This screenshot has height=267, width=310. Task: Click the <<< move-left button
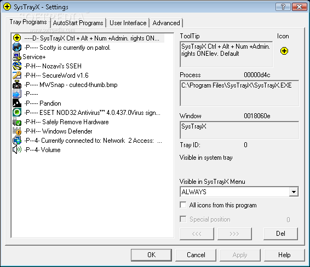(x=197, y=234)
